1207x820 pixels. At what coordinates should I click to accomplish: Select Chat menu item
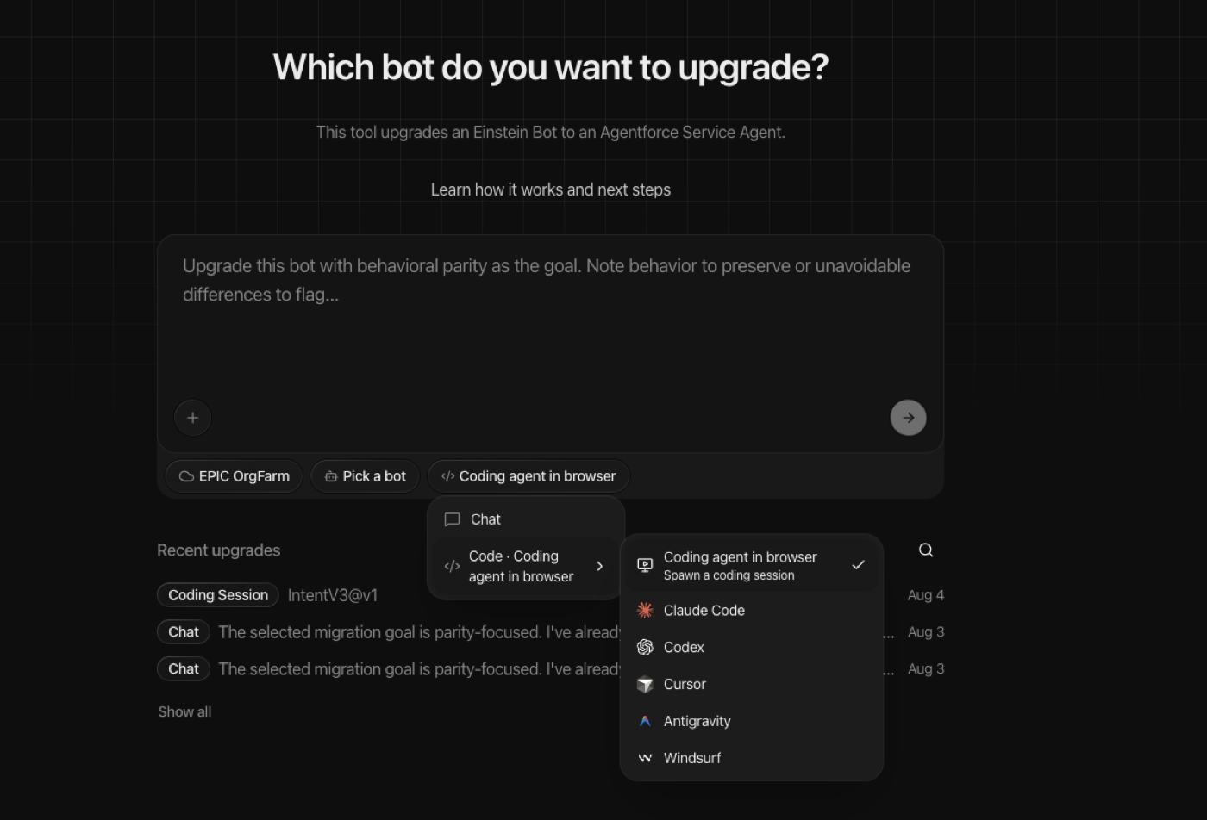tap(526, 519)
